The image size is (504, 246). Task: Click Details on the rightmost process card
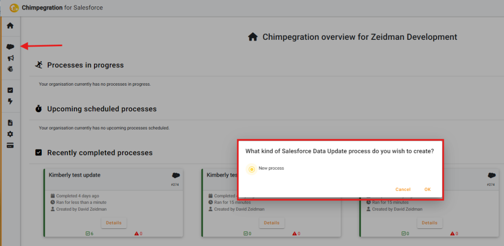(x=429, y=223)
